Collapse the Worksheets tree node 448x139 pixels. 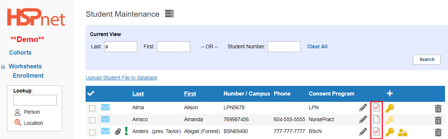(x=3, y=67)
